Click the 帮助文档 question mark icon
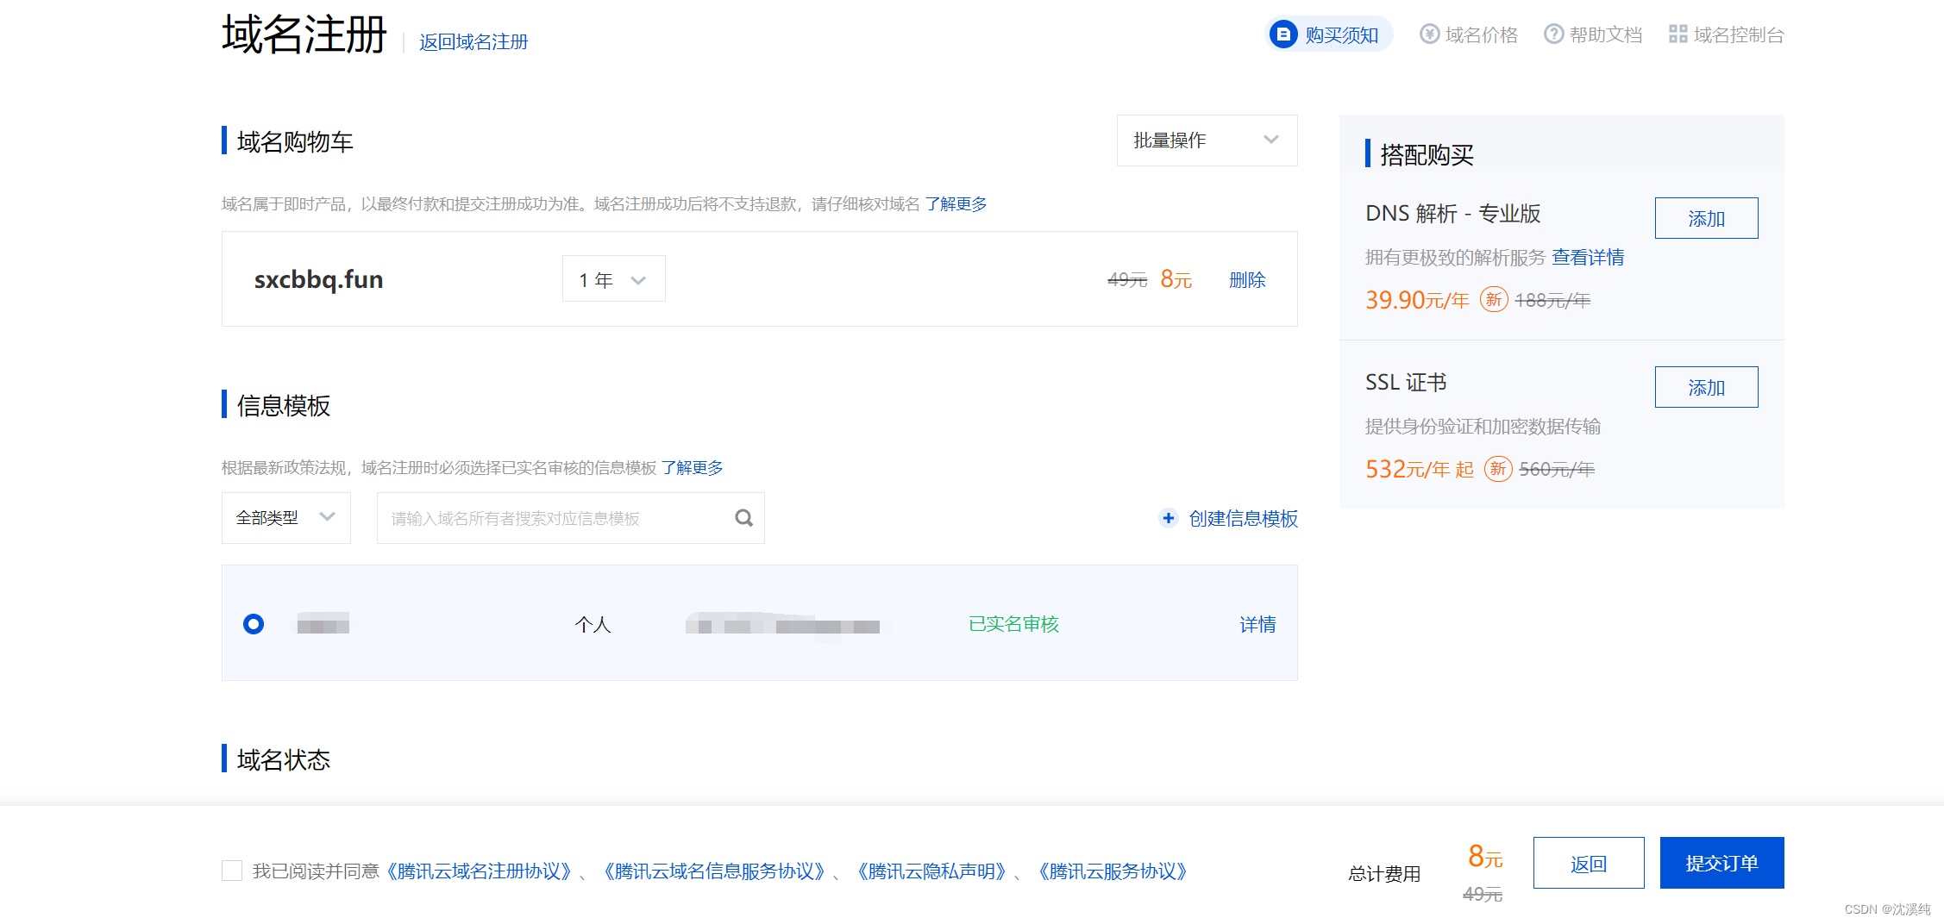 (1553, 34)
